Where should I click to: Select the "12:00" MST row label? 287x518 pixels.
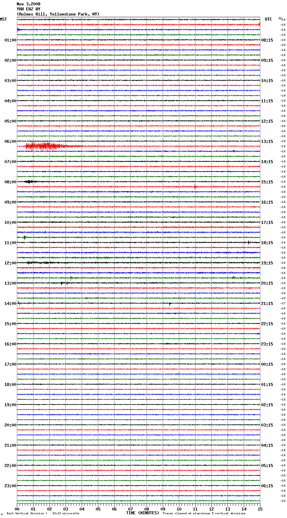pos(10,263)
